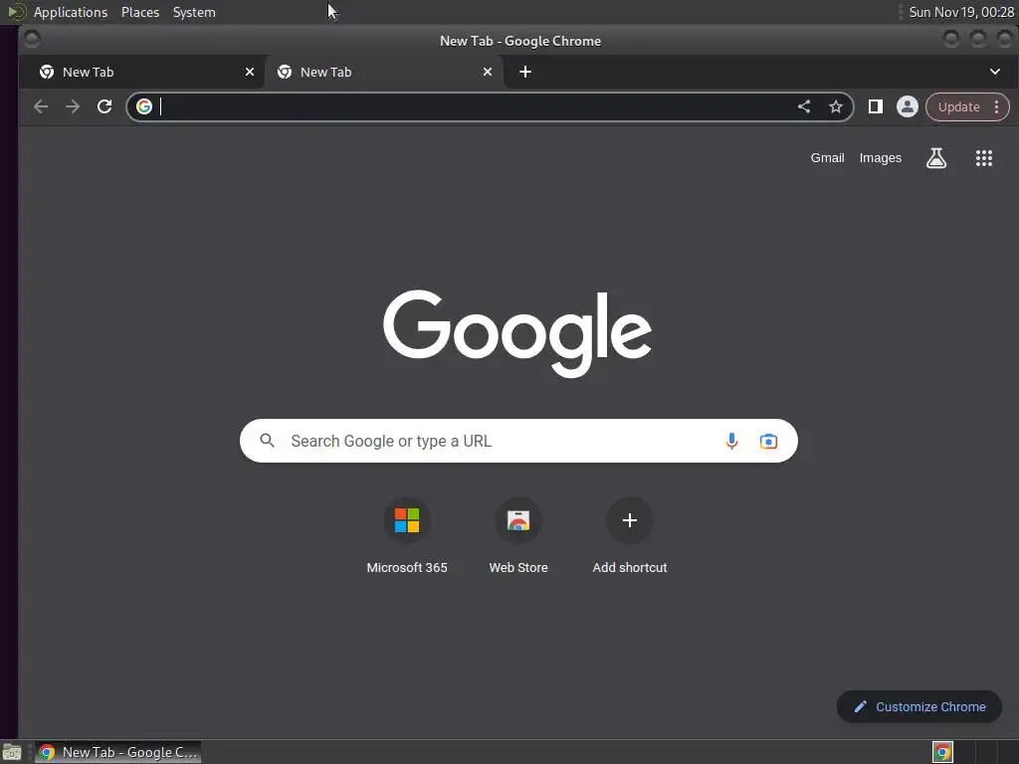Click the magnifier icon in search box
The image size is (1019, 764).
click(267, 441)
